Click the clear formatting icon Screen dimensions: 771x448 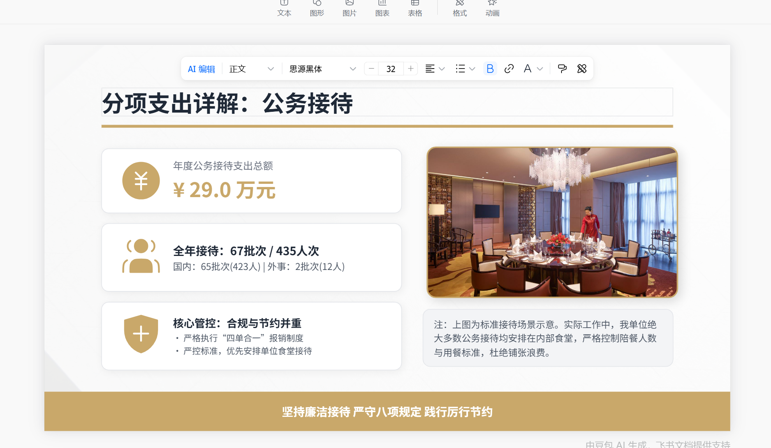coord(582,69)
